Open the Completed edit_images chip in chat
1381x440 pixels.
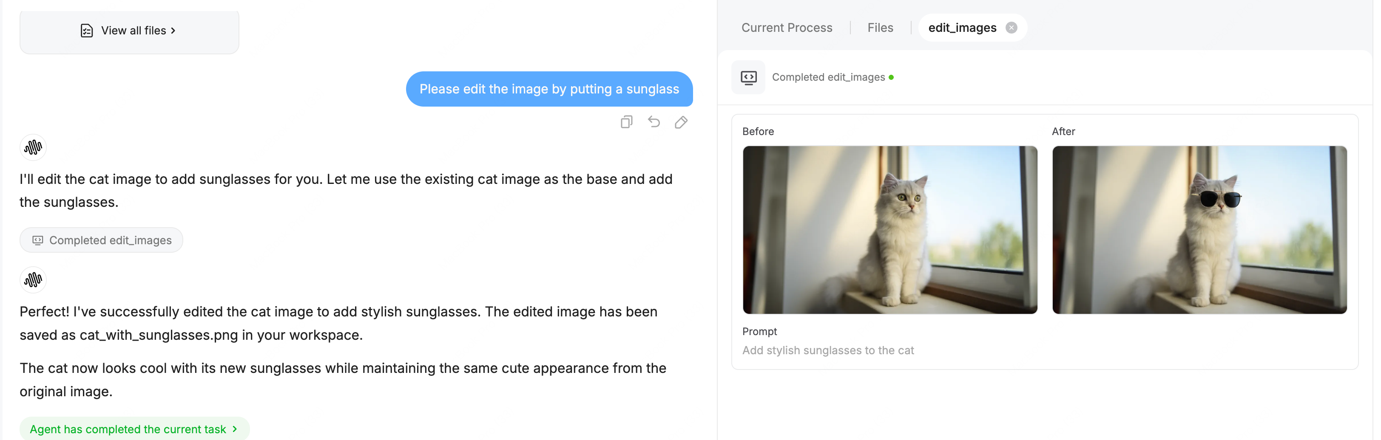pos(101,240)
